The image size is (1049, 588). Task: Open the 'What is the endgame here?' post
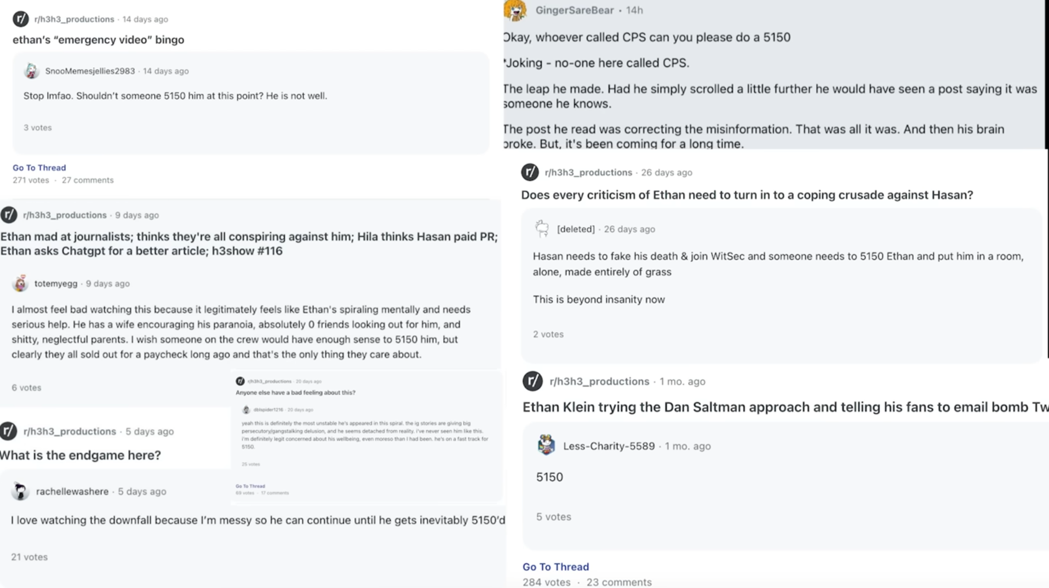click(81, 455)
